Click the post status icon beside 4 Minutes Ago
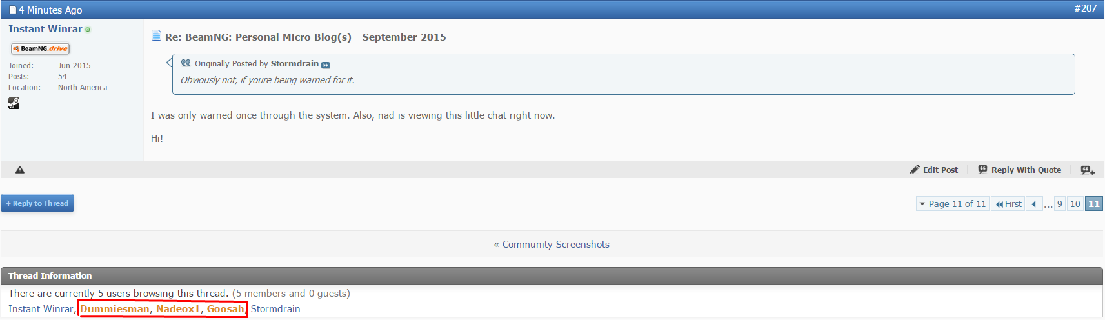Screen dimensions: 1105x320 12,10
